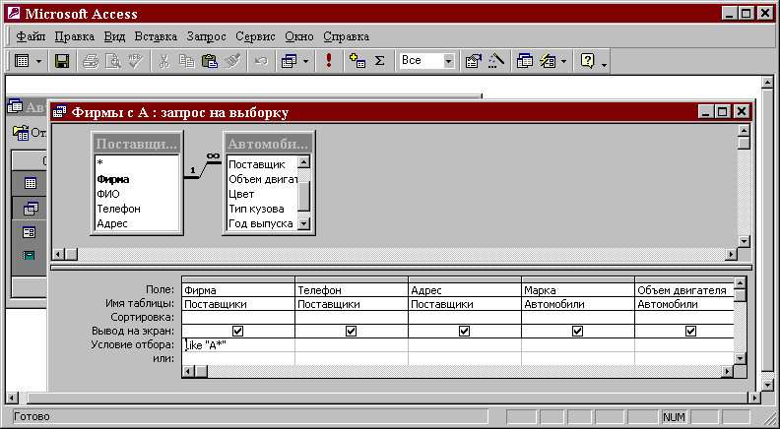The width and height of the screenshot is (780, 429).
Task: Launch the Build expression wand icon
Action: (495, 61)
